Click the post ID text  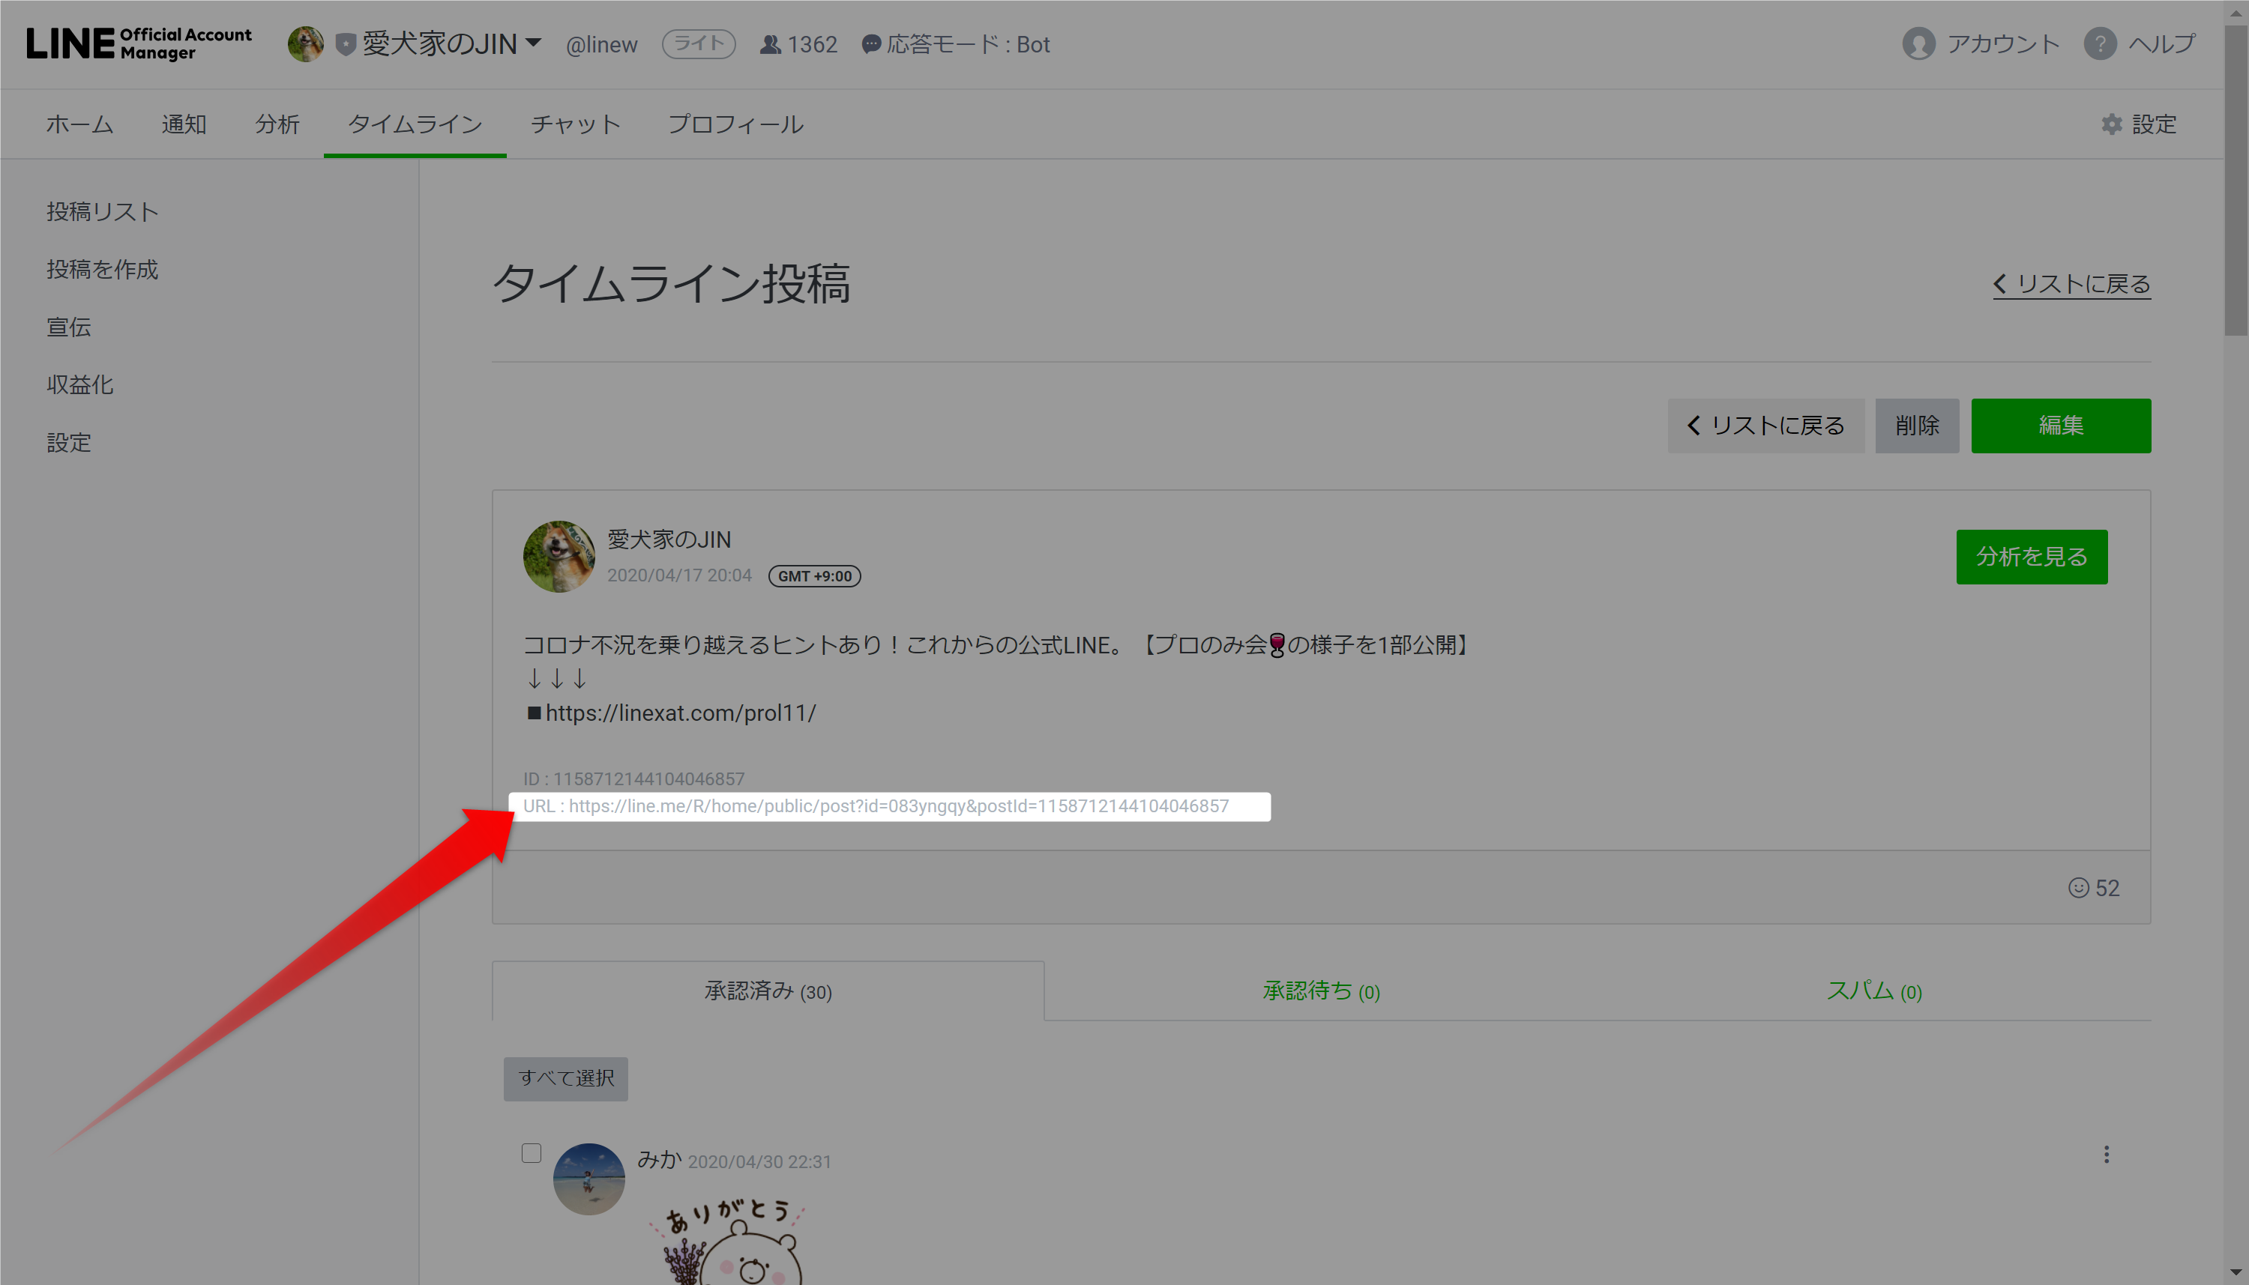pyautogui.click(x=633, y=779)
